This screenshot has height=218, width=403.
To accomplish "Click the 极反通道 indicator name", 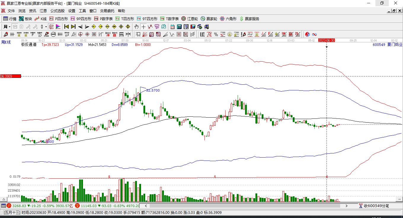I will [29, 45].
